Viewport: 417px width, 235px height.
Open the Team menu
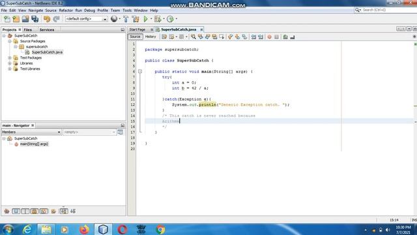(115, 10)
